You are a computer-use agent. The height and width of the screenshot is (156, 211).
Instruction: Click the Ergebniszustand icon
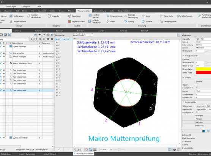coord(69,21)
